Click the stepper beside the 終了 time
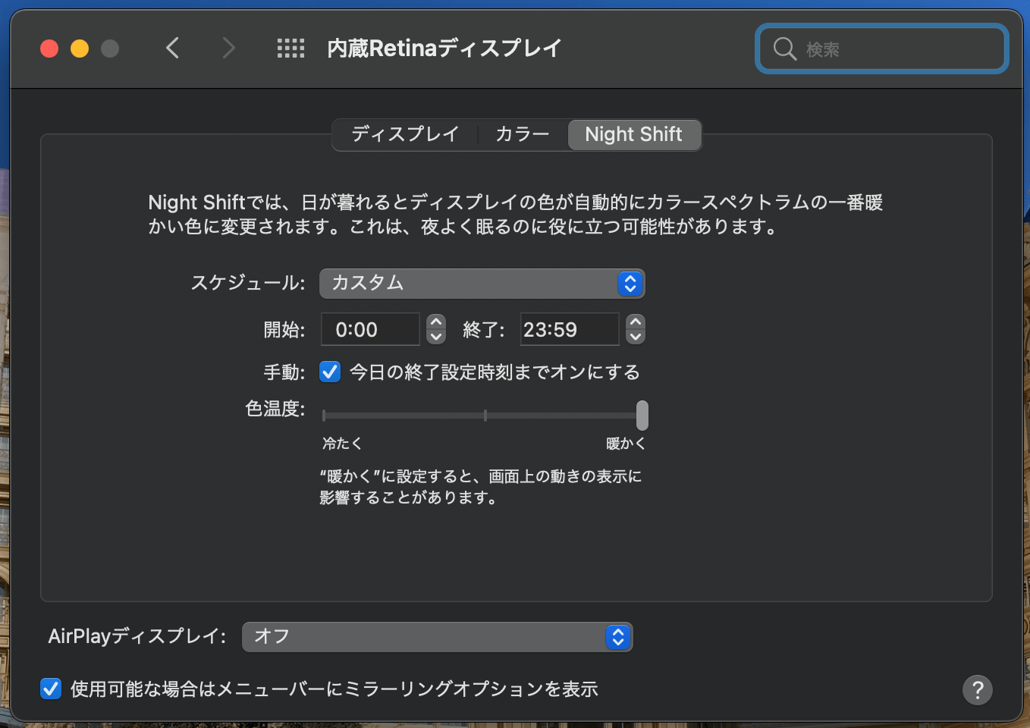The height and width of the screenshot is (728, 1030). 636,329
